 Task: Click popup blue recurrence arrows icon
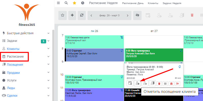point(180,67)
